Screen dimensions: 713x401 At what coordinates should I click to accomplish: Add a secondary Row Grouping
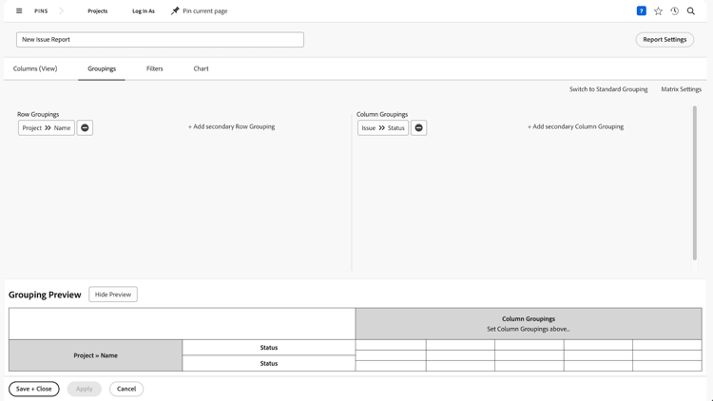click(x=231, y=126)
